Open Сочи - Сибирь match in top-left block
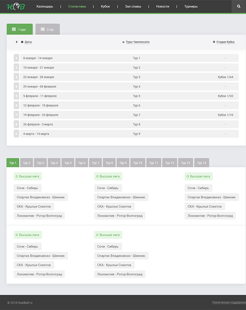Viewport: 246px width, 310px height. pos(27,188)
